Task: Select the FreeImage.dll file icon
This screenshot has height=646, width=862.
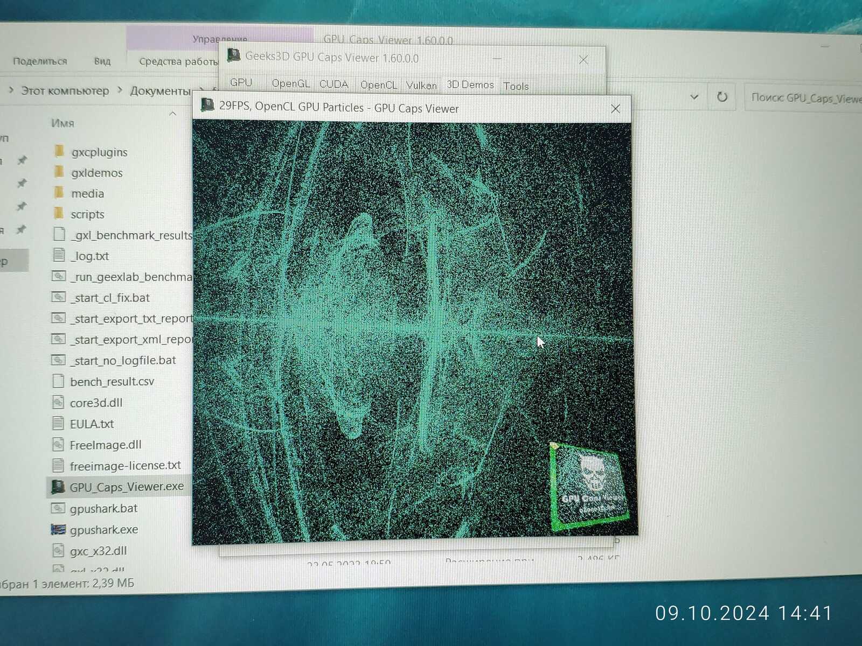Action: click(x=58, y=444)
